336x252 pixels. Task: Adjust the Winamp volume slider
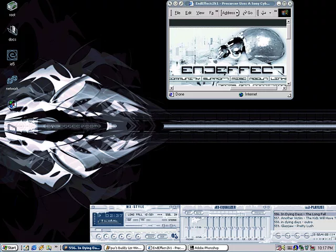click(x=136, y=225)
